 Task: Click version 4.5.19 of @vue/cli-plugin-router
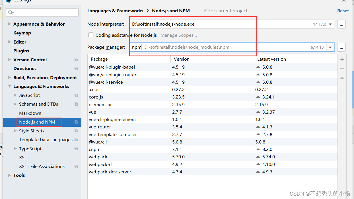pos(178,75)
